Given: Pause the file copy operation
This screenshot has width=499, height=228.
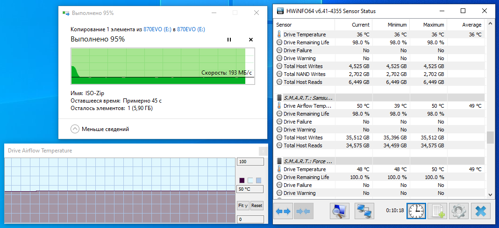Looking at the screenshot, I should point(229,40).
